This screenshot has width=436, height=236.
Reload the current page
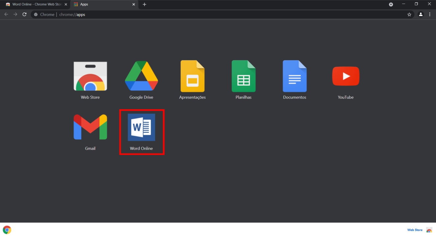(24, 15)
